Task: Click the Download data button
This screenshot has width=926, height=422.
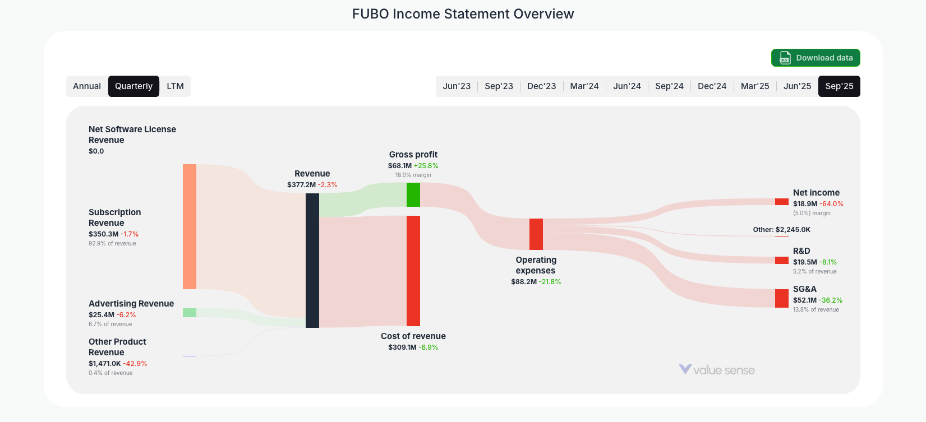Action: tap(815, 58)
